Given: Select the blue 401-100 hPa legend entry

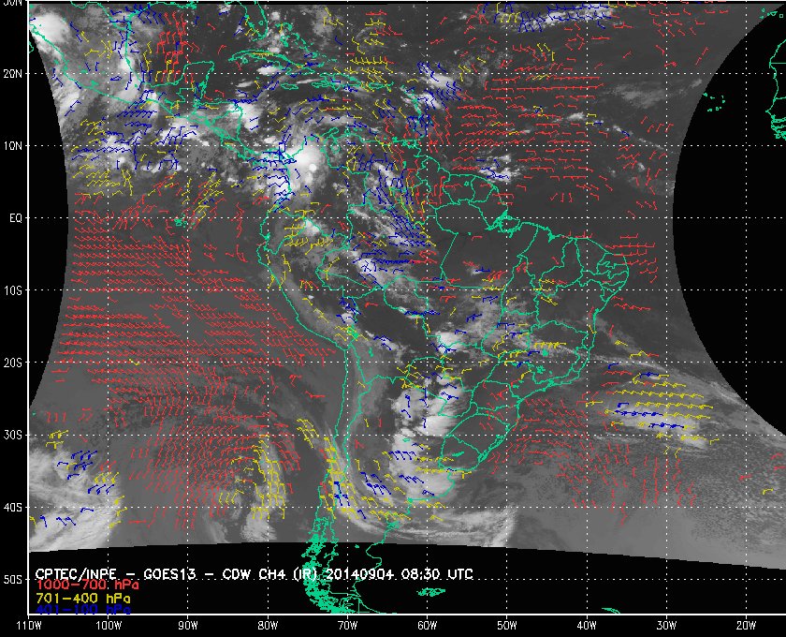Looking at the screenshot, I should 82,610.
